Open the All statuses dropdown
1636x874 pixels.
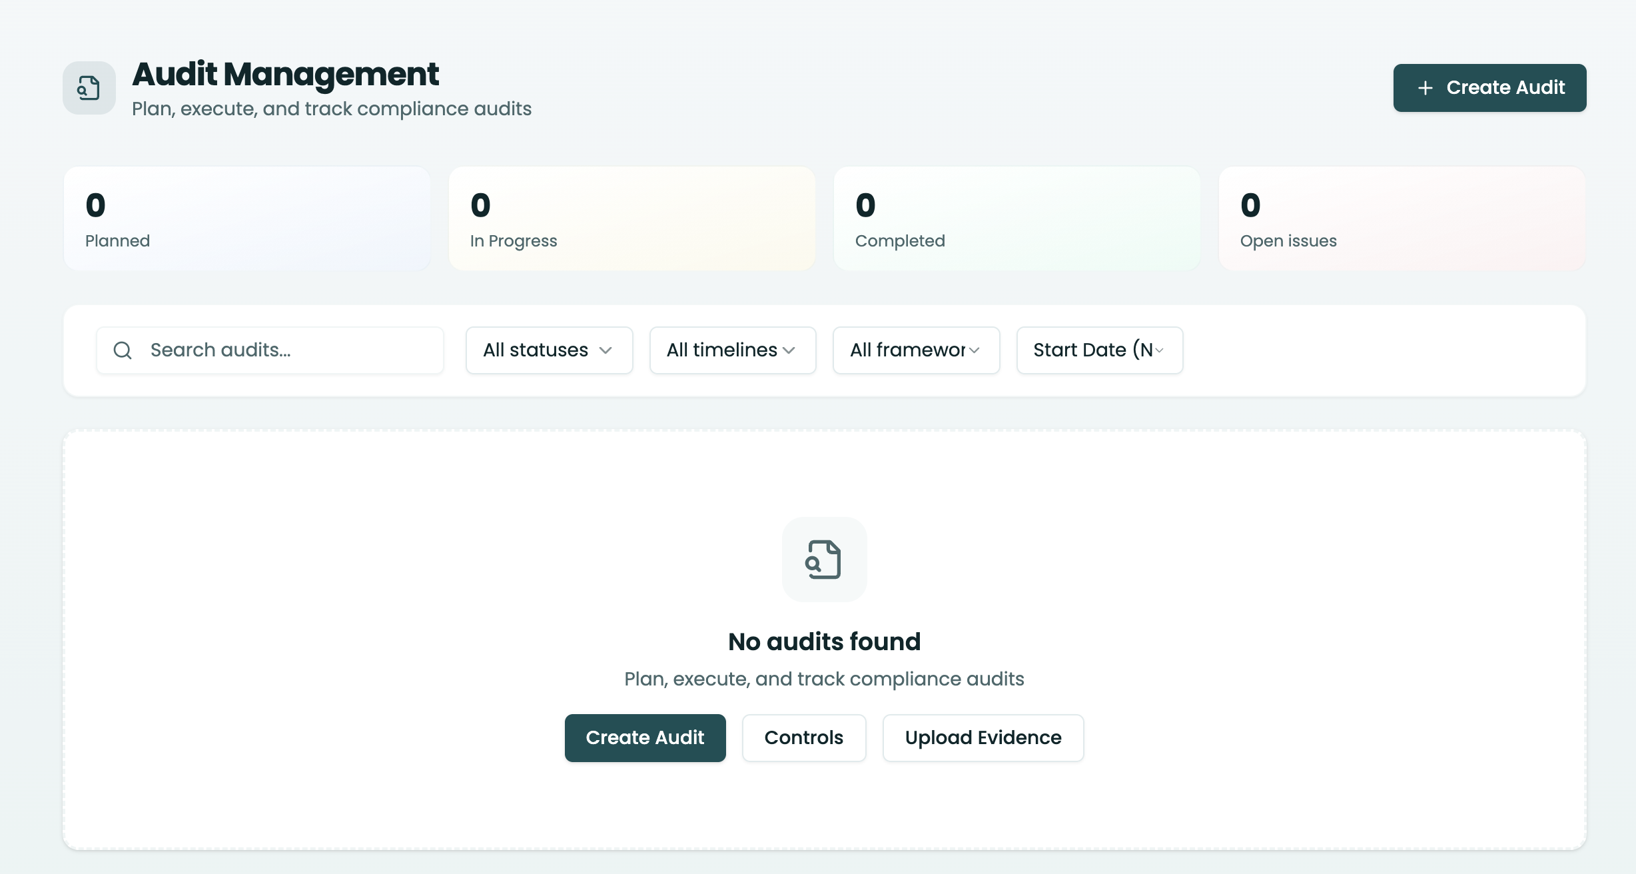[549, 350]
